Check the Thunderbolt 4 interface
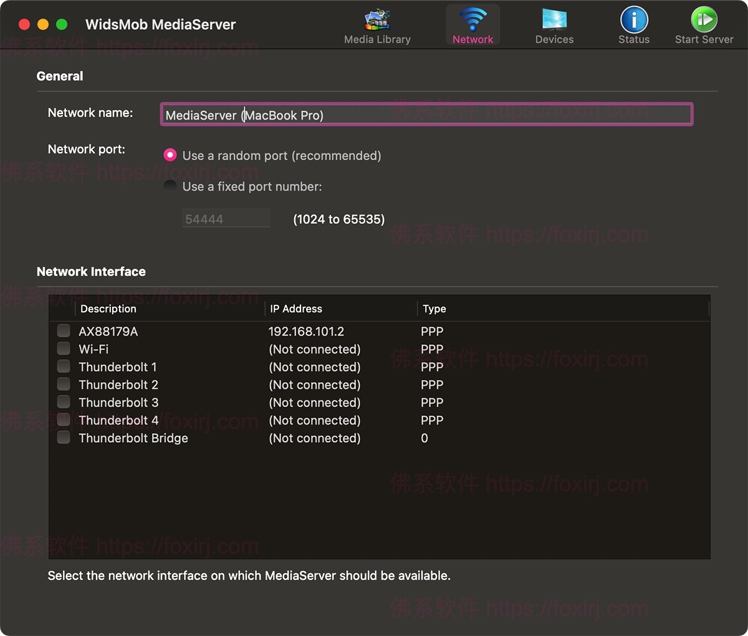The height and width of the screenshot is (636, 748). coord(64,420)
